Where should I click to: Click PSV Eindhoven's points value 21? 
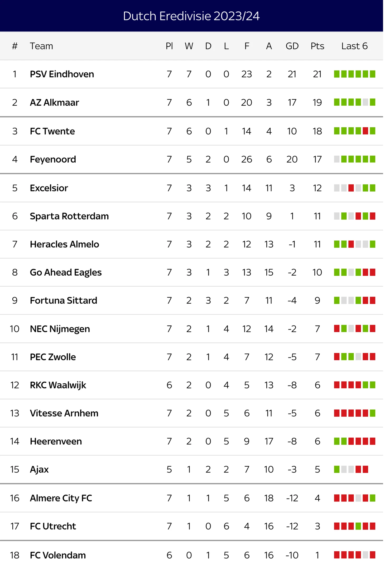(317, 74)
